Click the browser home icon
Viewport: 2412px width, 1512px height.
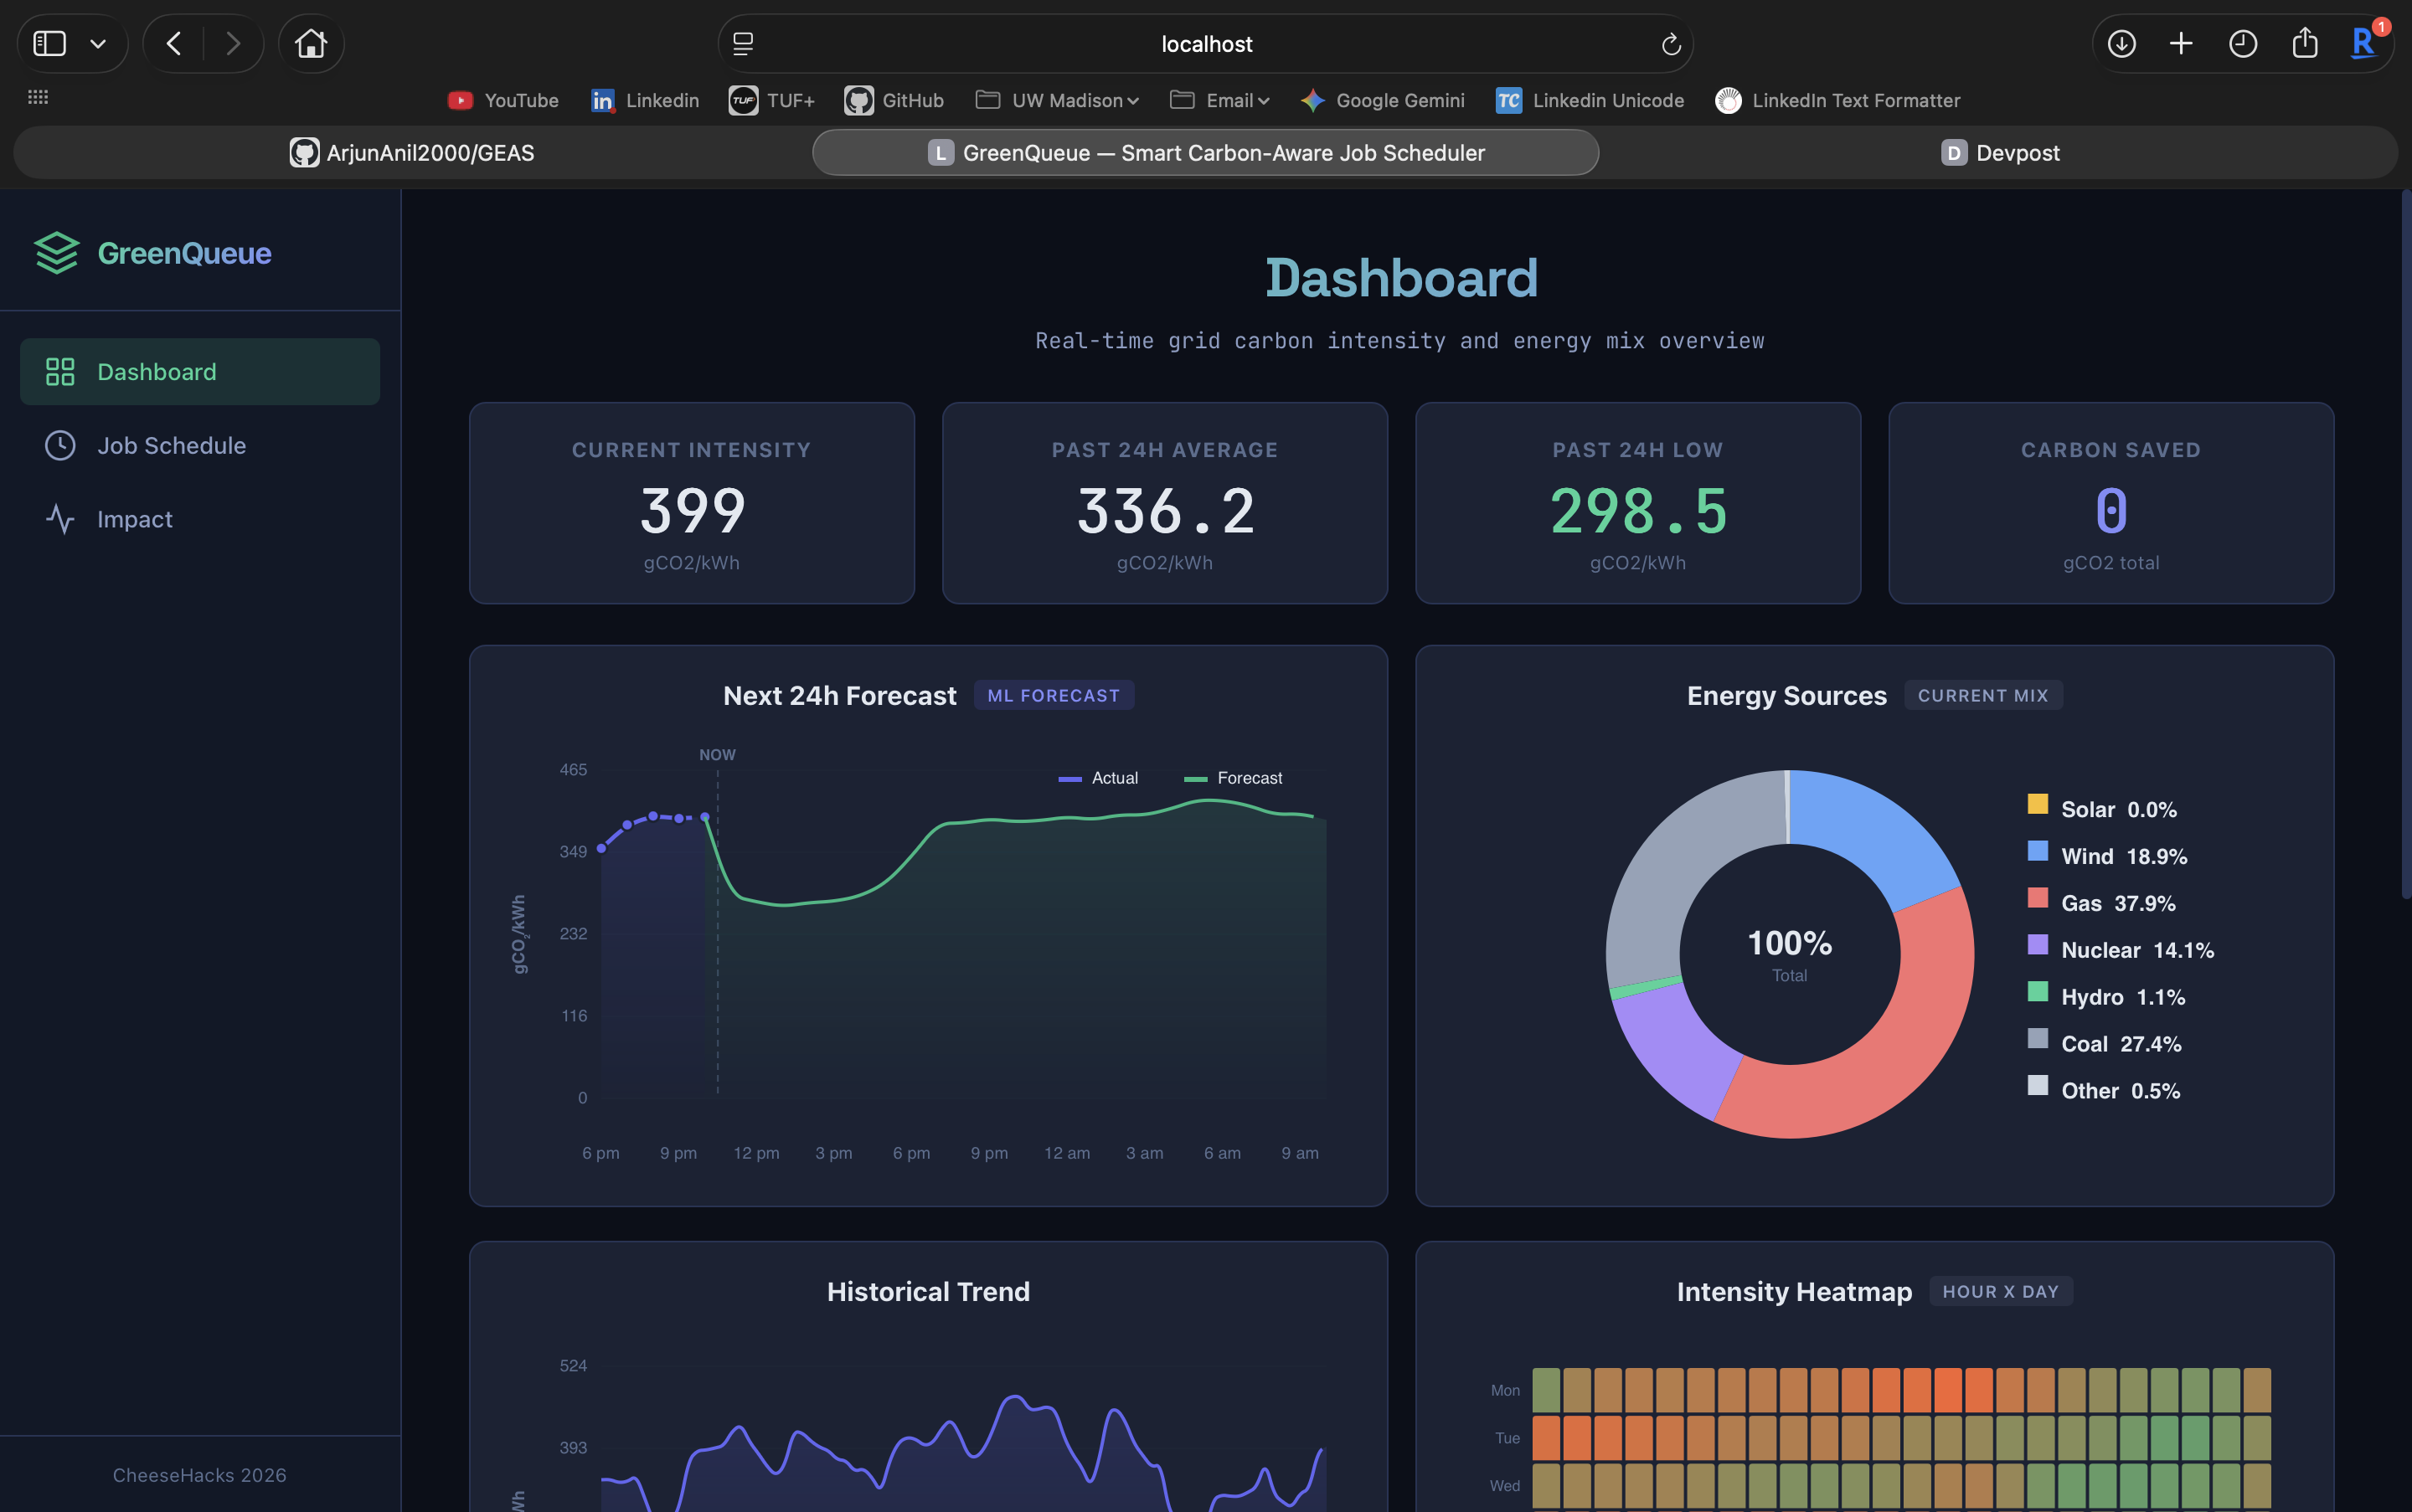pyautogui.click(x=310, y=44)
